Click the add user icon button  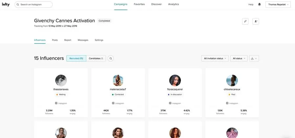[256, 21]
